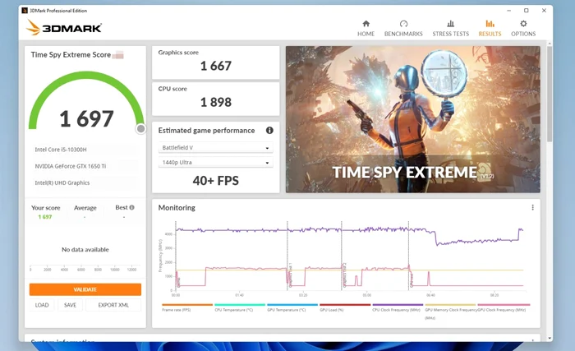Screen dimensions: 575x351
Task: Open the 1440p Ultra resolution dropdown
Action: click(x=215, y=162)
